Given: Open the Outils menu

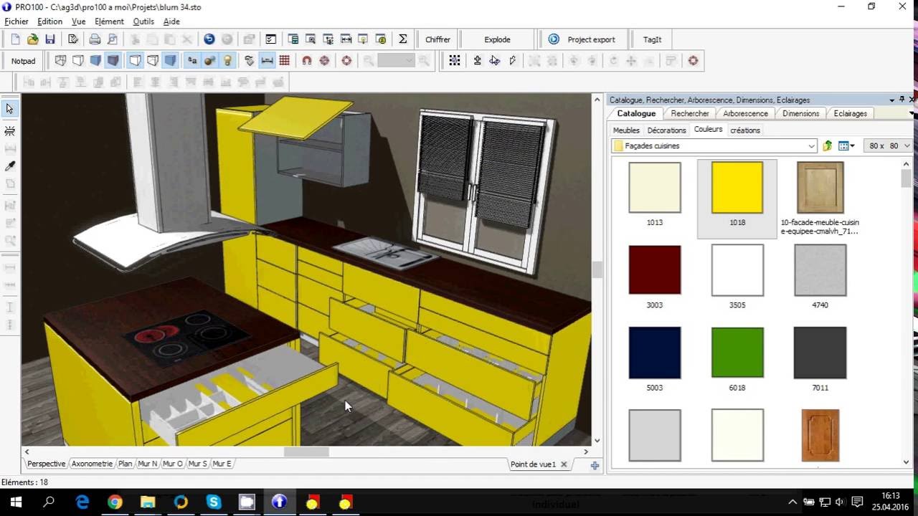Looking at the screenshot, I should 143,21.
